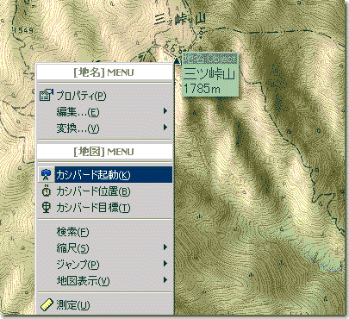This screenshot has height=319, width=349.
Task: Select 測定(U) measurement entry
Action: pyautogui.click(x=105, y=305)
